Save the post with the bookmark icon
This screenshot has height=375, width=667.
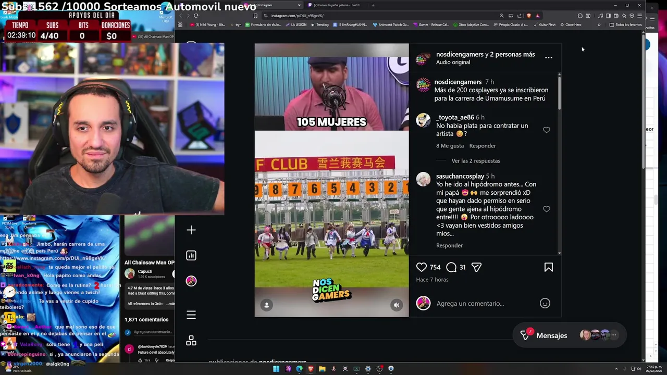point(549,267)
